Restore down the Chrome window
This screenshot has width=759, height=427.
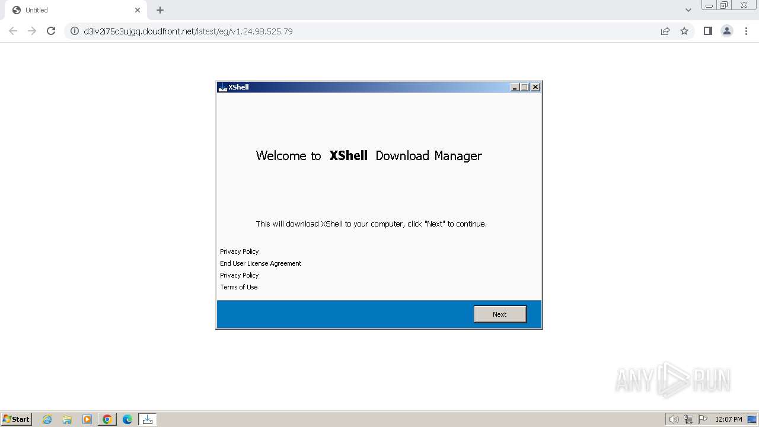724,5
